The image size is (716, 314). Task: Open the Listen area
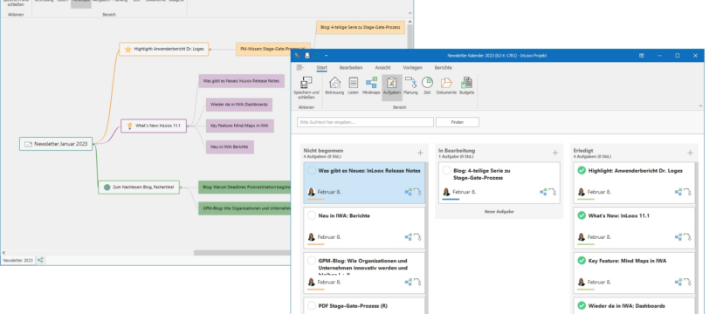point(353,85)
